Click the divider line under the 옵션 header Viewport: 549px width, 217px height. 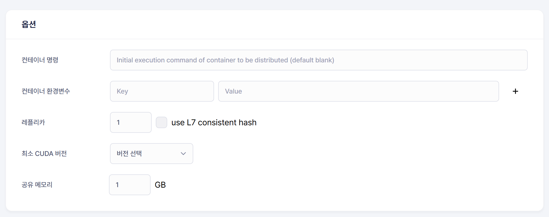[274, 39]
